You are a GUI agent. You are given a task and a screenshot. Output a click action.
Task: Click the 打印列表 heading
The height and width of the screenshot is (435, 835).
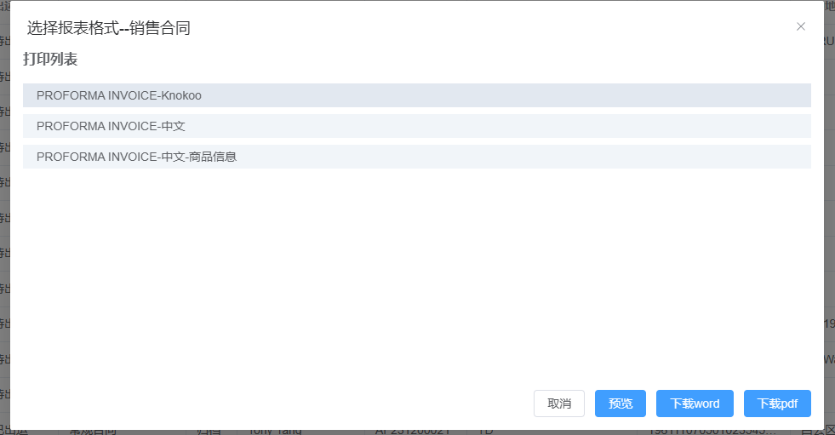pyautogui.click(x=50, y=59)
